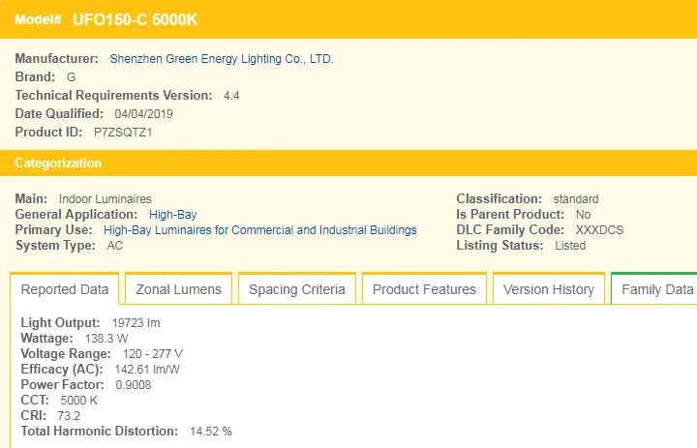Image resolution: width=697 pixels, height=448 pixels.
Task: Open Shenzhen Green Energy Lighting manufacturer link
Action: coord(222,59)
